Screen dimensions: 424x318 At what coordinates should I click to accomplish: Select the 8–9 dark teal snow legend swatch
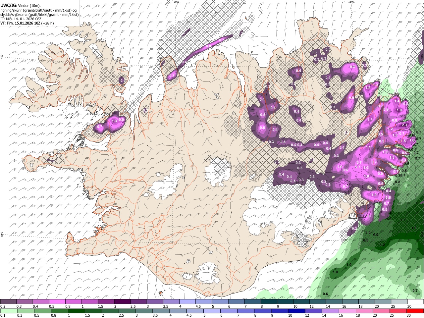point(268,302)
